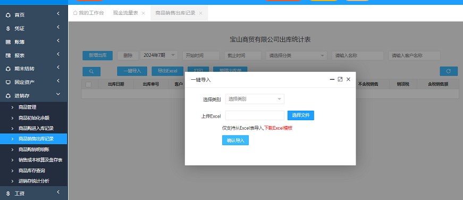Open 商品管理 in the sidebar
463x200 pixels.
point(33,107)
